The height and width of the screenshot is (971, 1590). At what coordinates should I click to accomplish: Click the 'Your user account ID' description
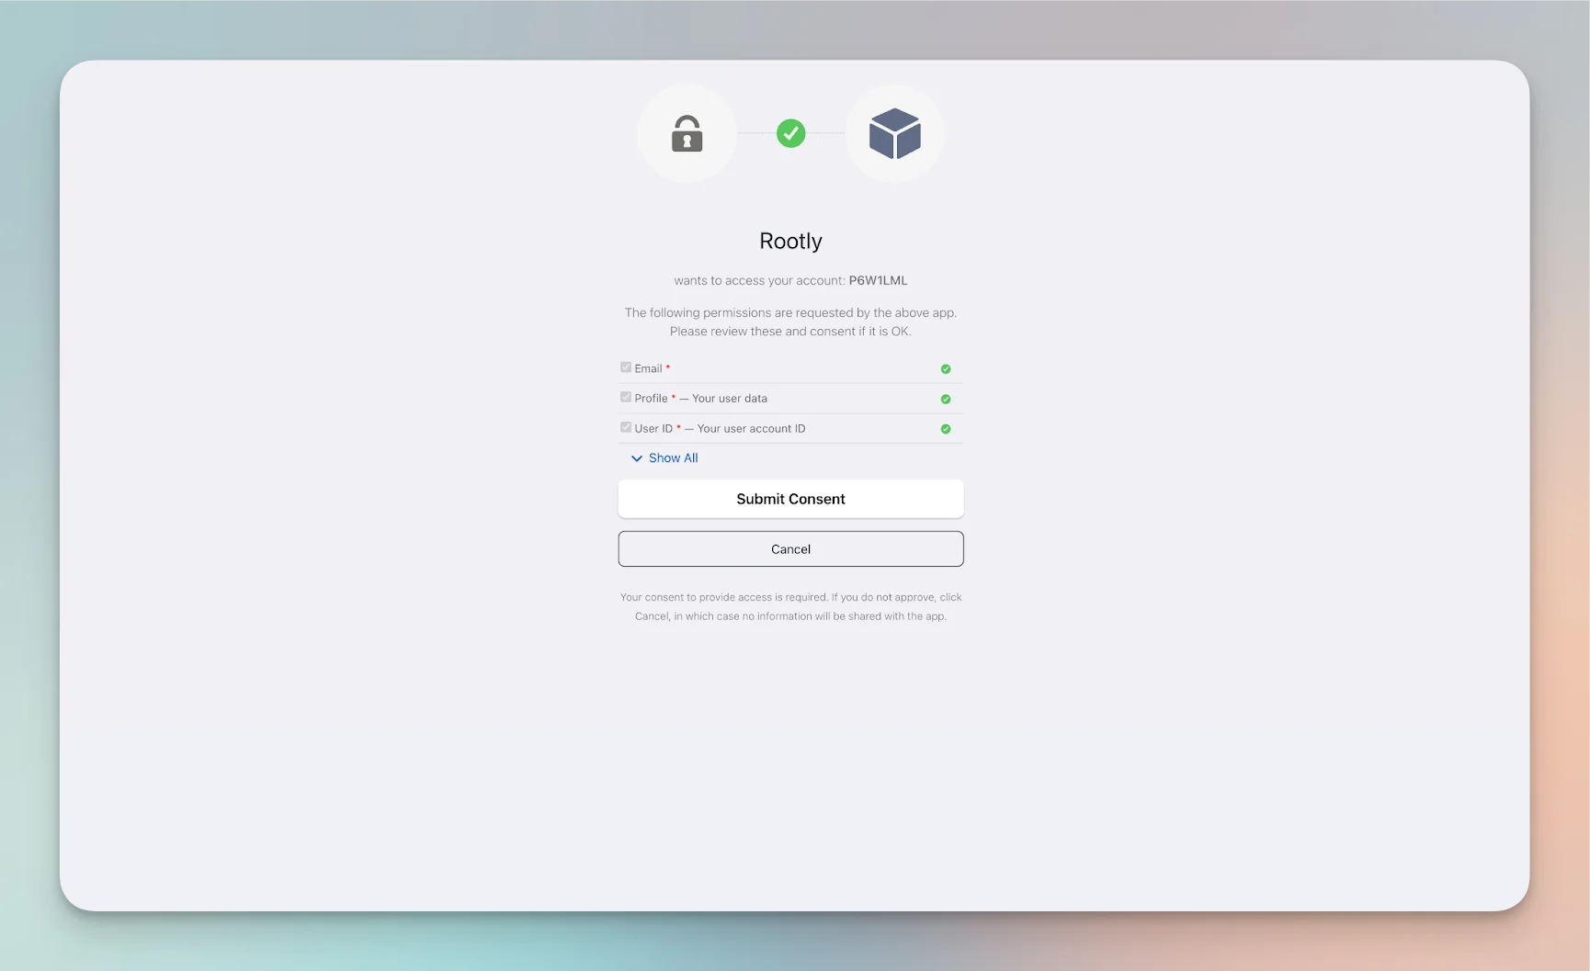pos(751,429)
